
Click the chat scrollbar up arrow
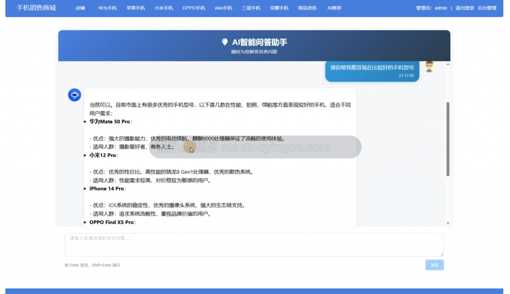coord(448,64)
